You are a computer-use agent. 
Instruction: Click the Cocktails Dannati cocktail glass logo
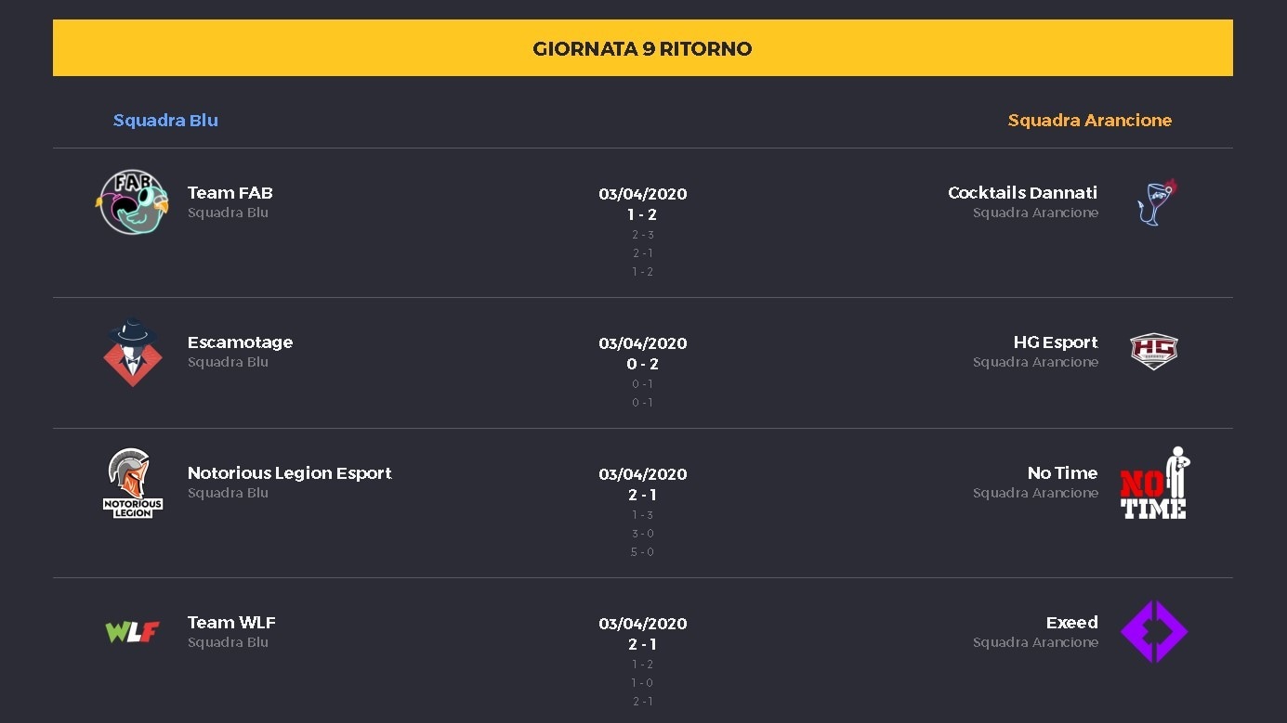click(x=1156, y=202)
